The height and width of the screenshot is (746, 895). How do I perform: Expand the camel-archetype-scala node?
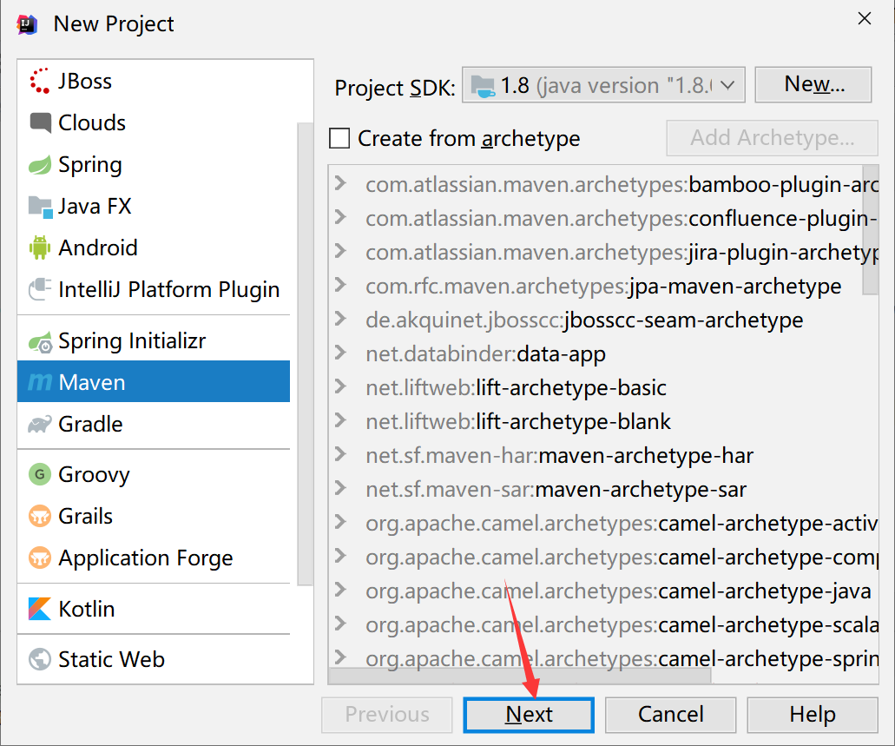(x=341, y=624)
